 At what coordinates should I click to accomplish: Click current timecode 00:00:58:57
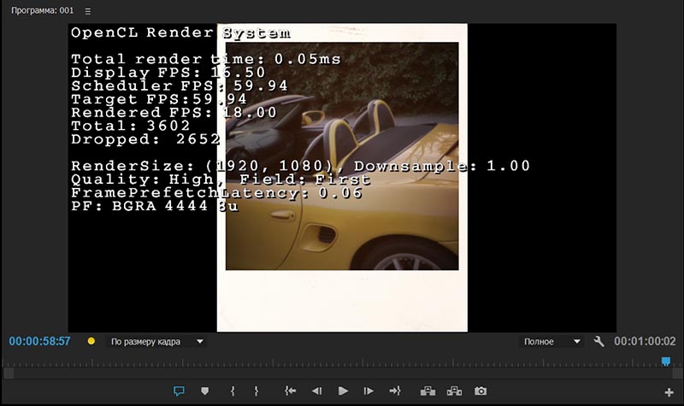click(39, 341)
